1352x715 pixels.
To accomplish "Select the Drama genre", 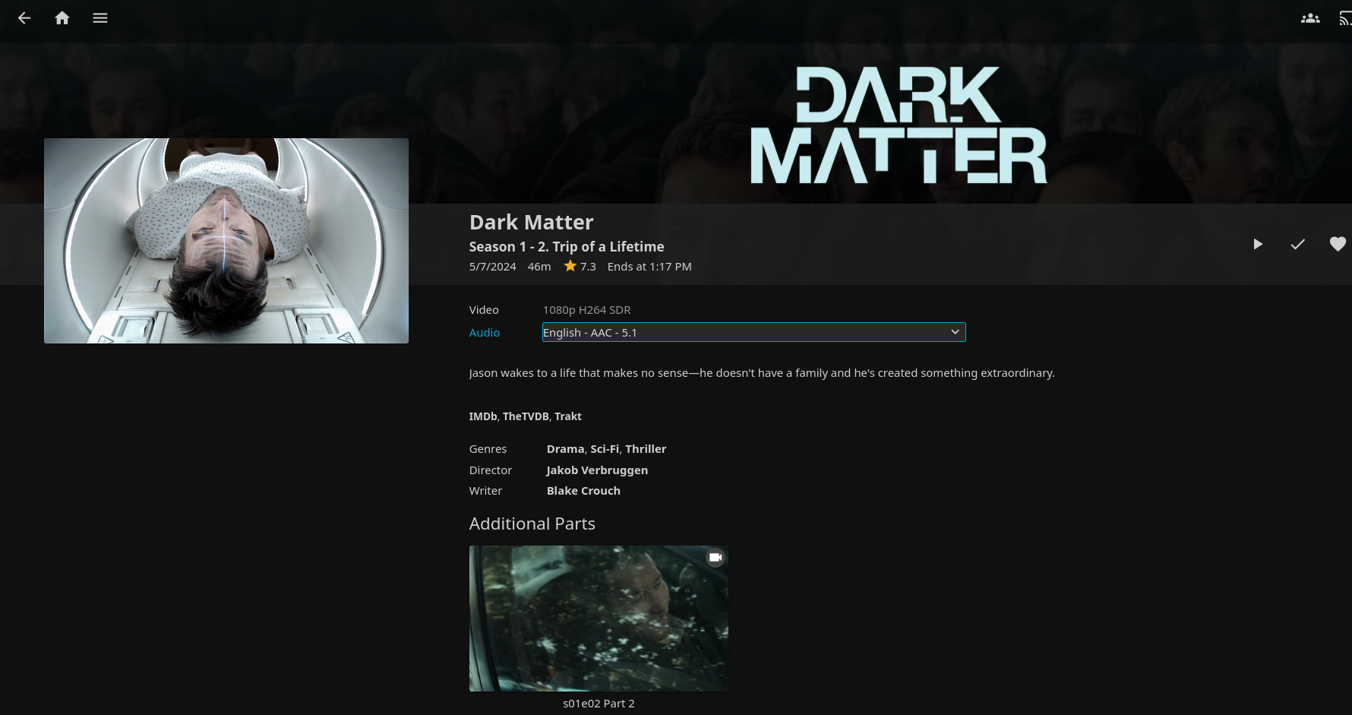I will [566, 449].
